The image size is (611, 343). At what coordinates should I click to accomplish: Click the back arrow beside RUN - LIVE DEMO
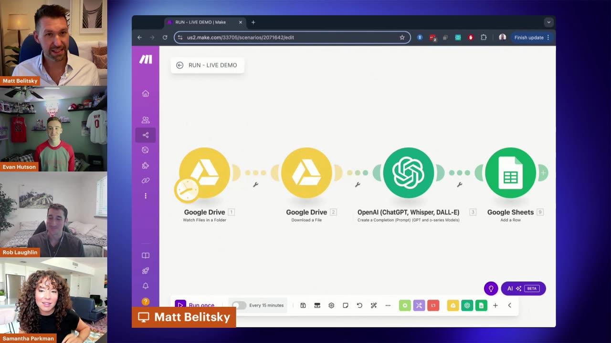[x=179, y=65]
